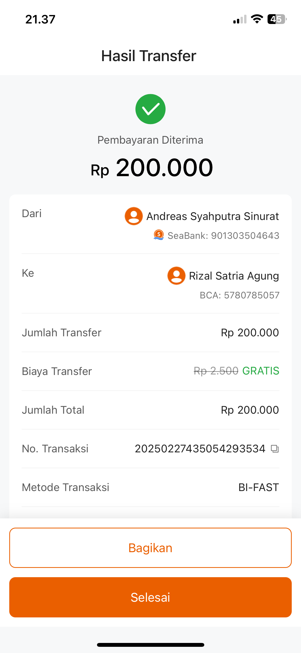
Task: Tap the BI-FAST transaction method value
Action: coord(259,487)
